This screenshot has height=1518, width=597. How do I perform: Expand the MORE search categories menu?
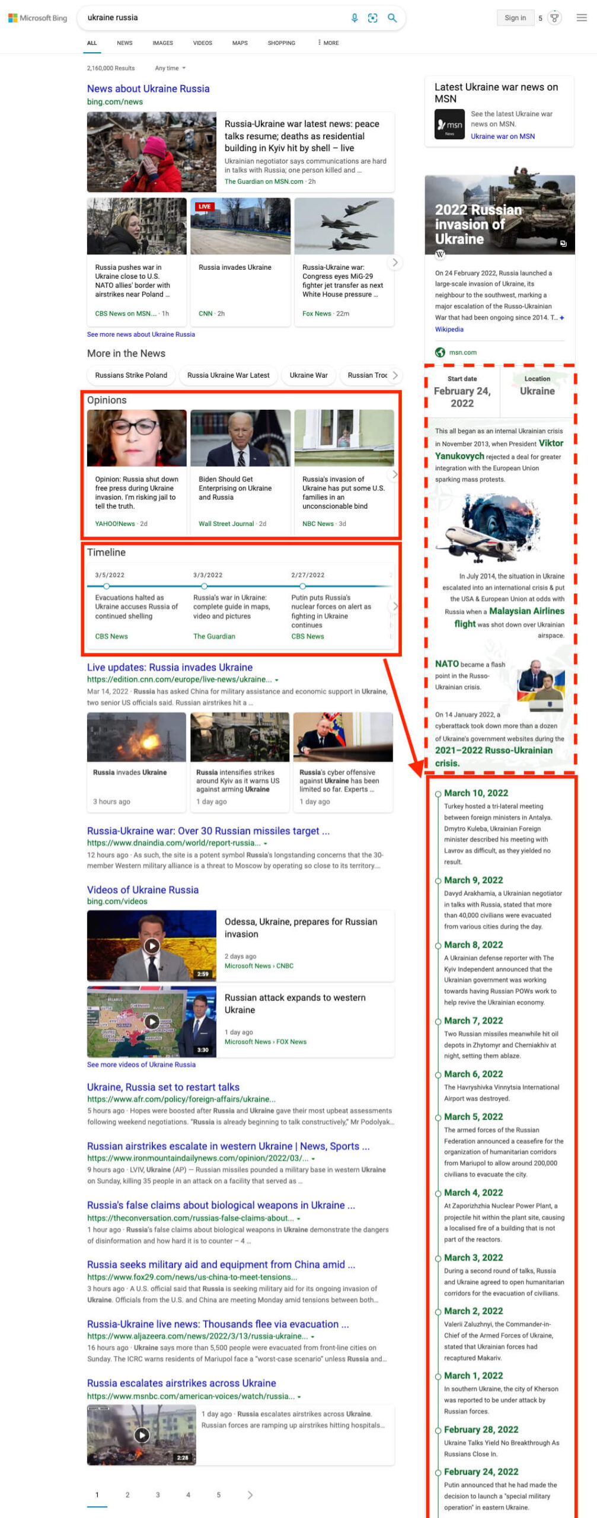tap(328, 43)
